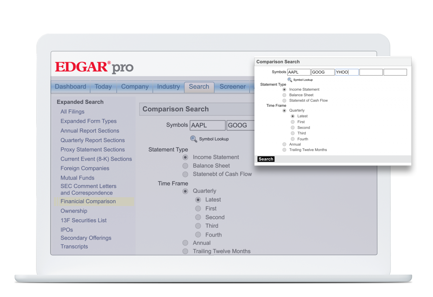Screen dimensions: 433x297
Task: Choose Trailing Twelve Months in popup
Action: tap(284, 150)
